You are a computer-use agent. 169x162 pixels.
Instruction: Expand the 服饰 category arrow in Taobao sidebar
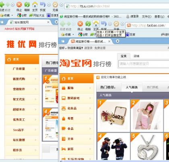point(90,88)
